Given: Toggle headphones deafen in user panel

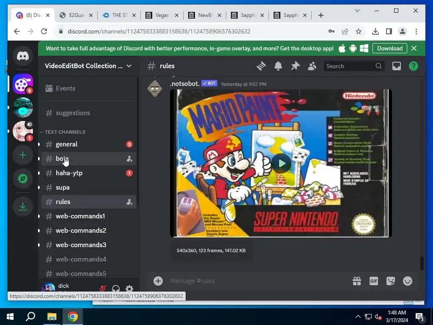Looking at the screenshot, I should [x=116, y=289].
